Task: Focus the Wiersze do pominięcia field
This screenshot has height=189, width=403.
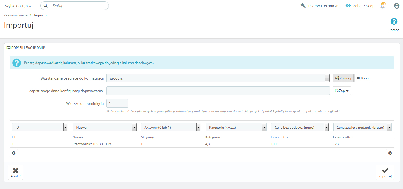Action: coord(117,103)
